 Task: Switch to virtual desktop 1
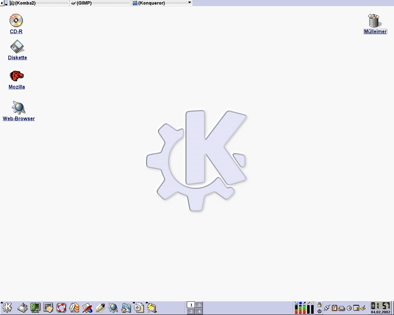[x=191, y=305]
